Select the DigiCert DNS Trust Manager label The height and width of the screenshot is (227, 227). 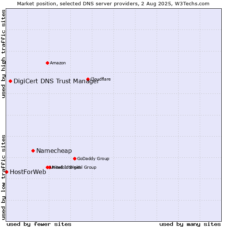pyautogui.click(x=56, y=81)
